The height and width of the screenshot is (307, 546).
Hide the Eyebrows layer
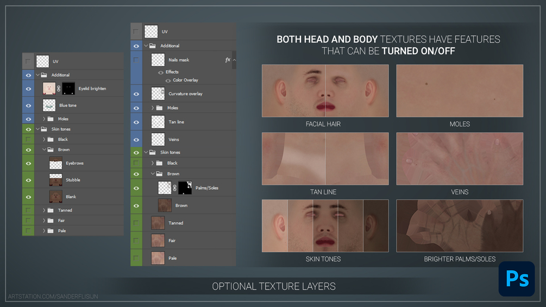pos(28,163)
